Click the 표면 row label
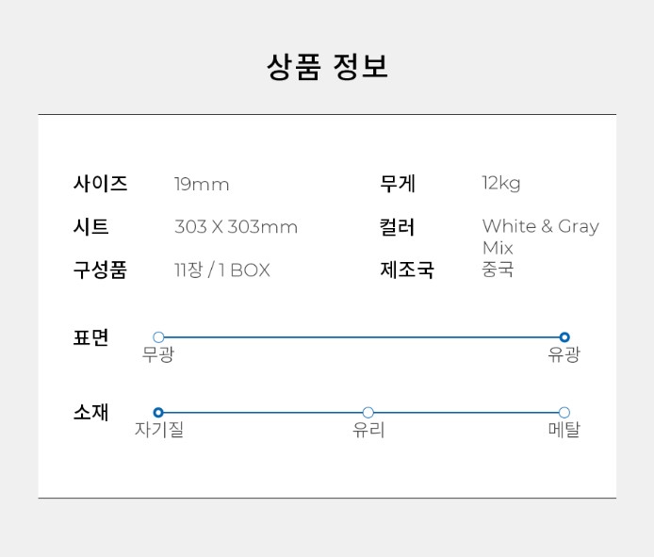Viewport: 654px width, 557px height. tap(91, 337)
